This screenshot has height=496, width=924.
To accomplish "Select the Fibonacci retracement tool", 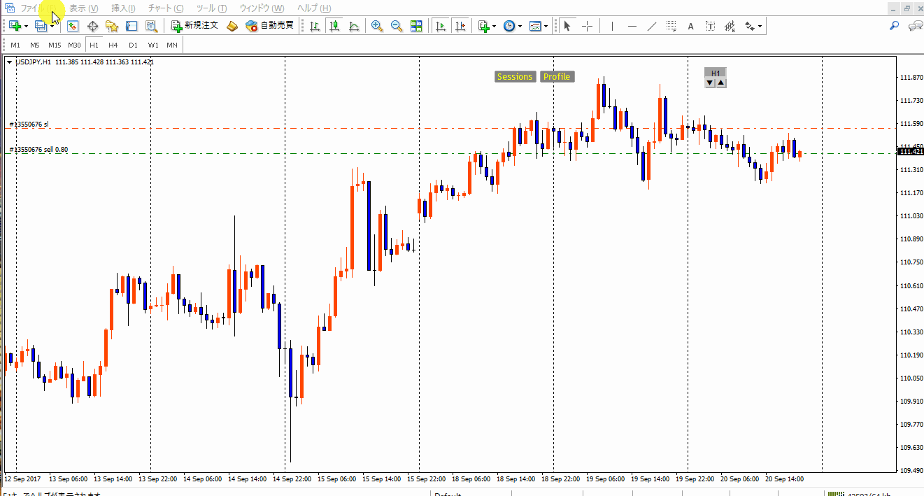I will [671, 26].
